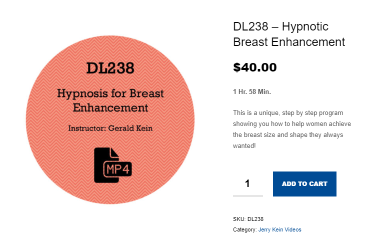The image size is (375, 239).
Task: Focus the quantity input field
Action: [247, 183]
